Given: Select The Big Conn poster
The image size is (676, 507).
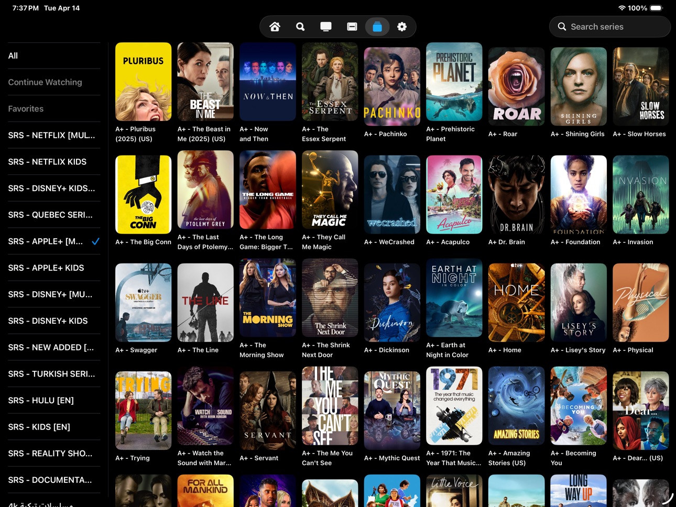Looking at the screenshot, I should [x=143, y=194].
